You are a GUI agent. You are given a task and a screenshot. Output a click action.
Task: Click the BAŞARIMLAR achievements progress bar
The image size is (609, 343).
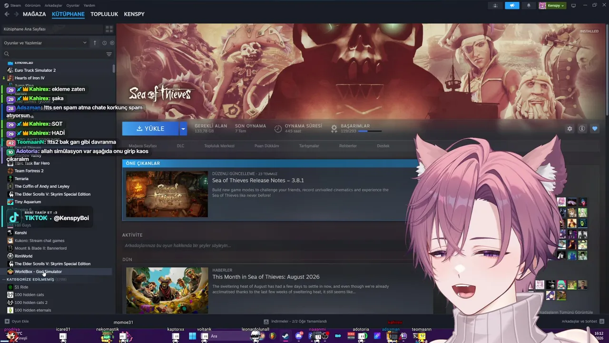point(370,131)
